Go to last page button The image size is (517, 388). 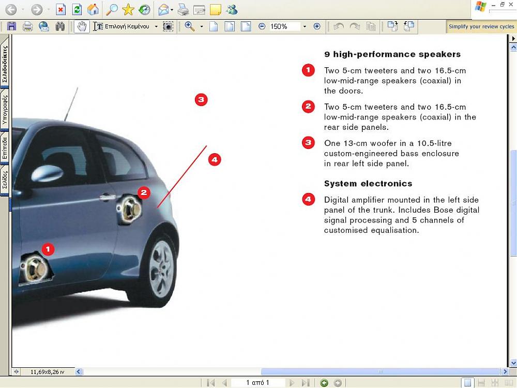[306, 383]
